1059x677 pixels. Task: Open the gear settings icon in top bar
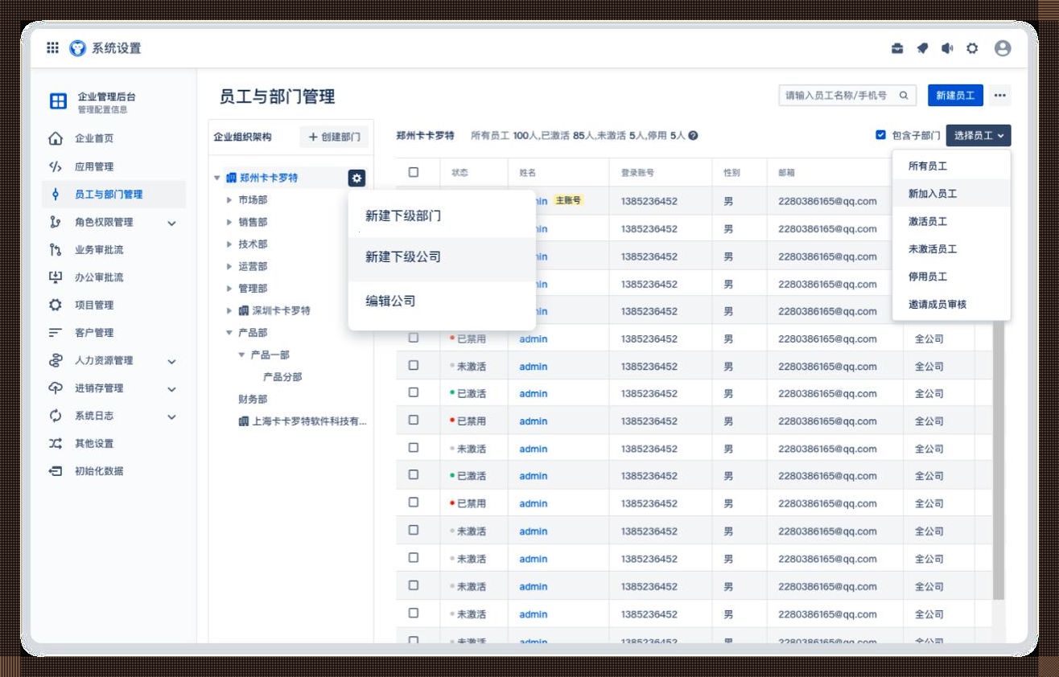pos(972,48)
